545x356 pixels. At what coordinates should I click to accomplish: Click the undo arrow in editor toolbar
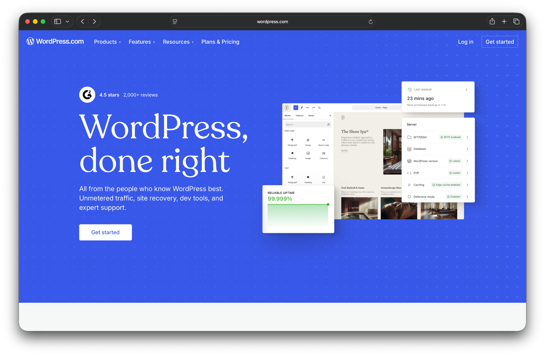[308, 108]
